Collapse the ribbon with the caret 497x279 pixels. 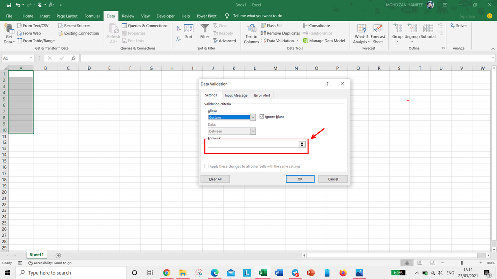[493, 48]
